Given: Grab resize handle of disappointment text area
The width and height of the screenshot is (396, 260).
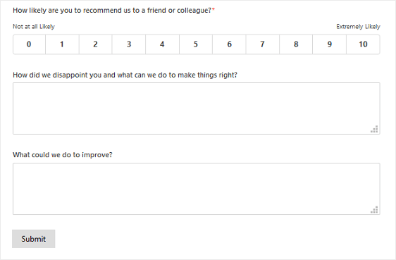Looking at the screenshot, I should tap(374, 129).
